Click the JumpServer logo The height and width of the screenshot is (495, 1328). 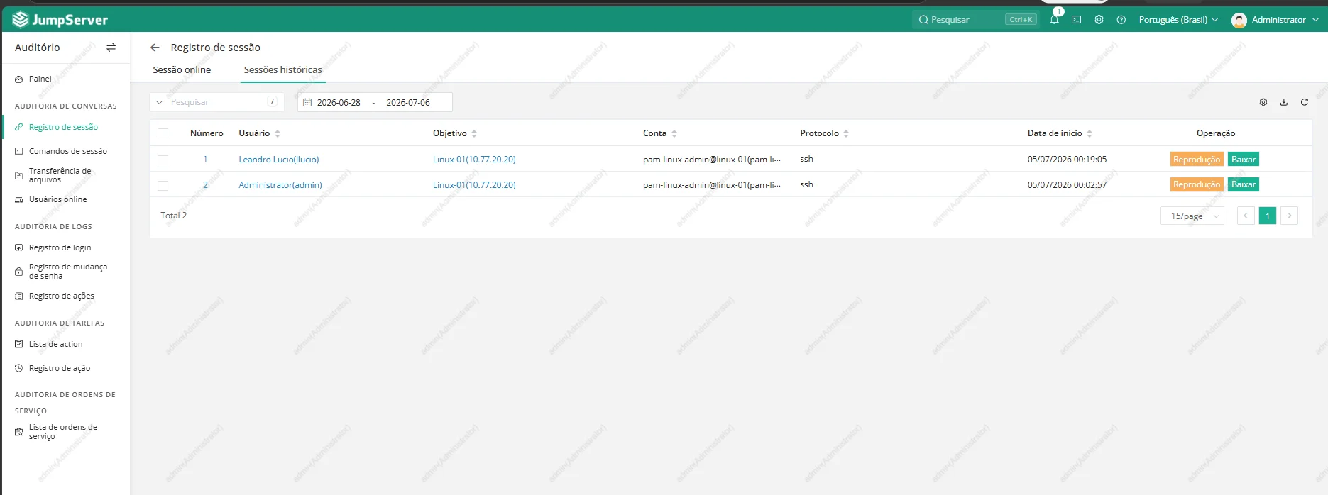click(x=60, y=20)
